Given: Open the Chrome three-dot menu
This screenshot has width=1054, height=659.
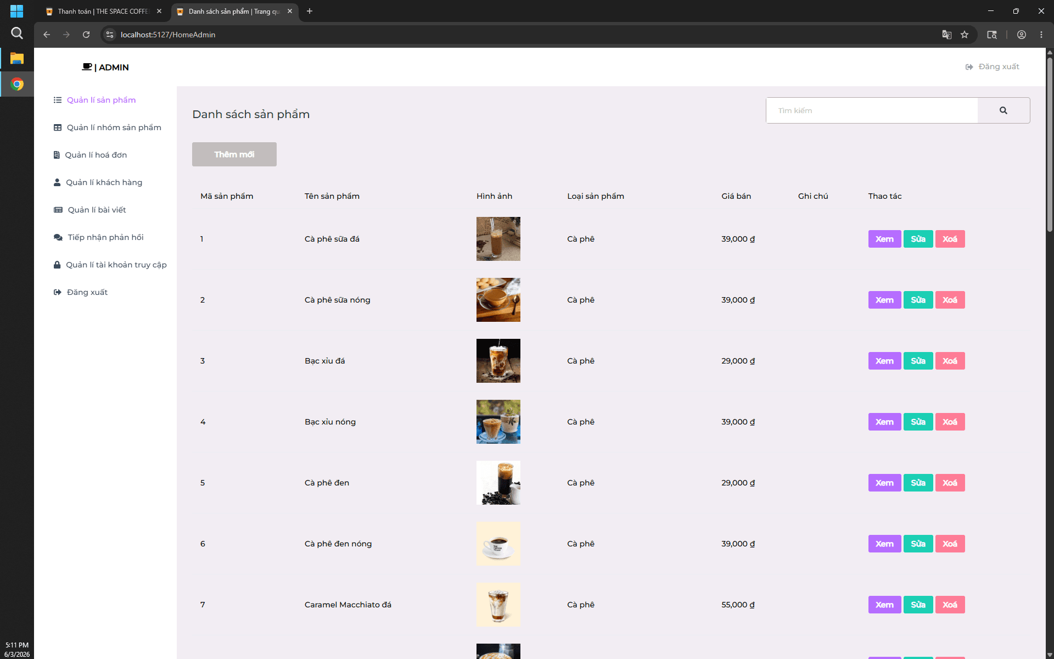Looking at the screenshot, I should coord(1041,35).
